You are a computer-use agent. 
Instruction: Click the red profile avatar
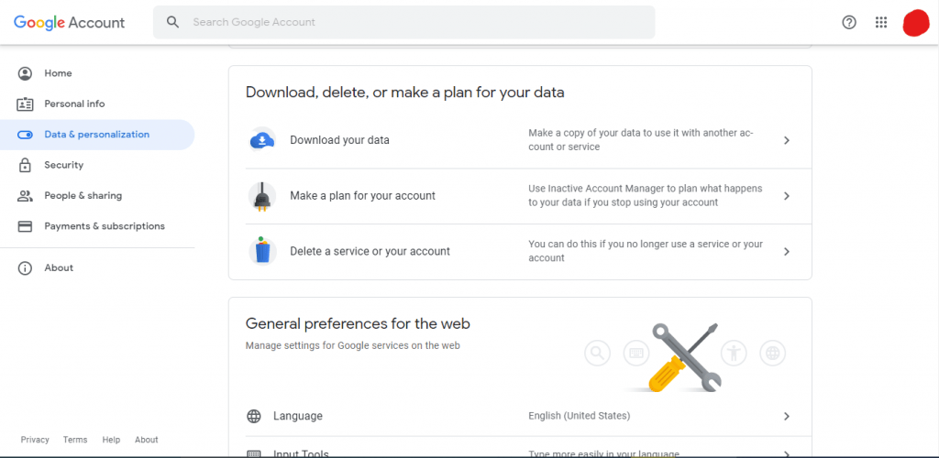pyautogui.click(x=916, y=23)
